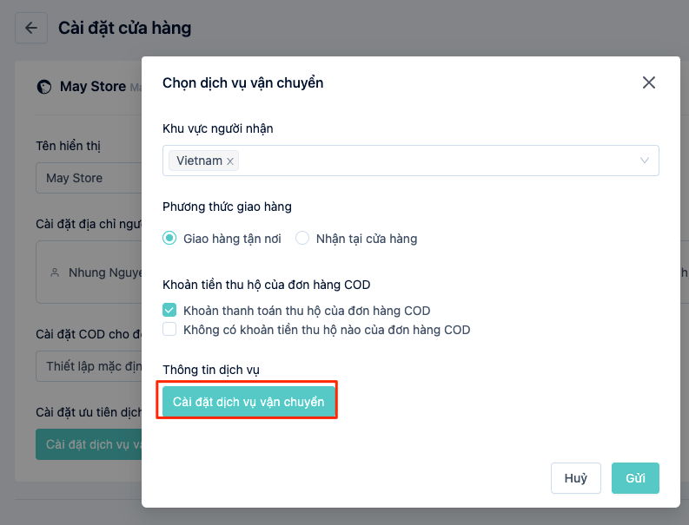Close the Chọn dịch vụ vận chuyển dialog

click(648, 82)
